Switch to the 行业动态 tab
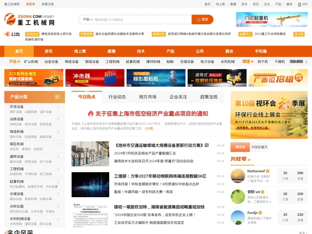The width and height of the screenshot is (312, 234). 117,97
